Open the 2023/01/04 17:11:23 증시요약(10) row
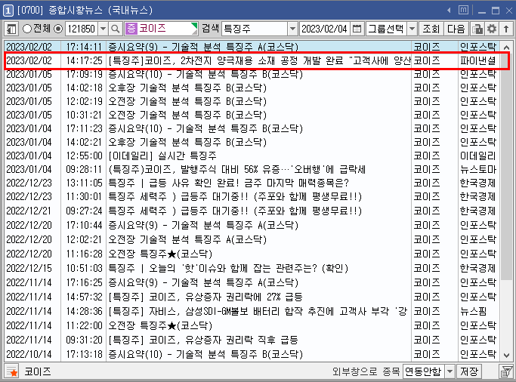Viewport: 516px width, 382px height. click(252, 128)
